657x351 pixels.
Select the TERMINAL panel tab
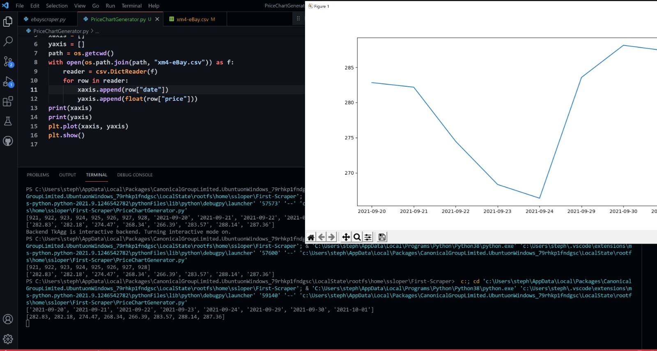96,175
